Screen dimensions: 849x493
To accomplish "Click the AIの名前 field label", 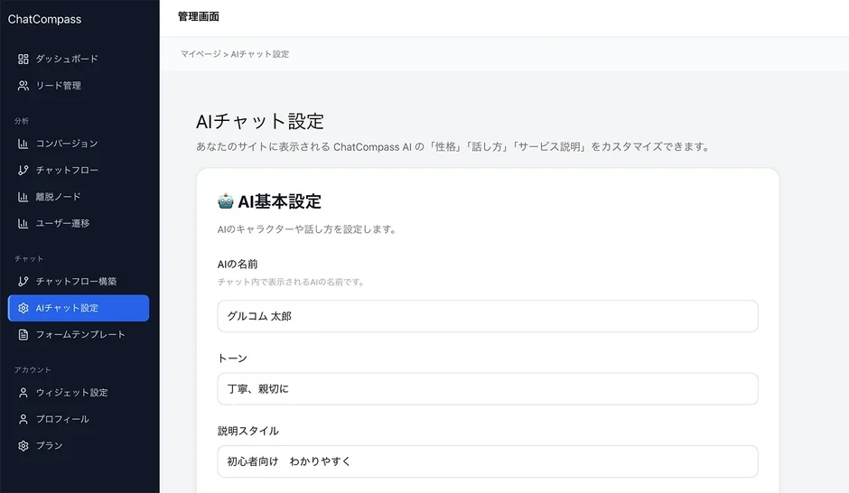I will [x=238, y=264].
